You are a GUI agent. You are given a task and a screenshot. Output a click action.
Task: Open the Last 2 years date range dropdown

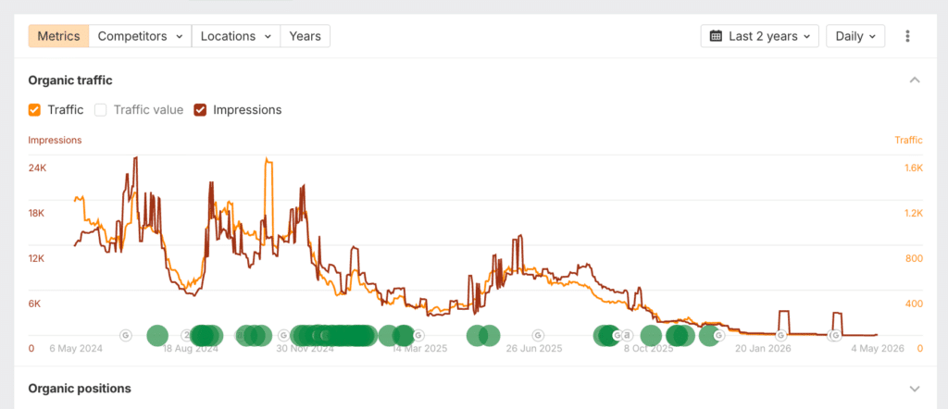tap(760, 36)
